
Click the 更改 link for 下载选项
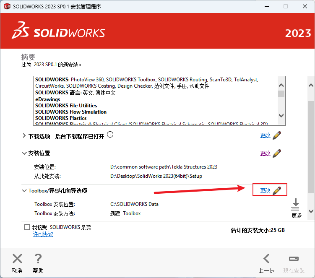point(266,135)
